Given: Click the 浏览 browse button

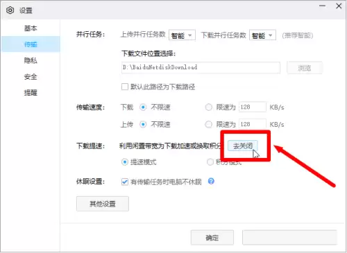Looking at the screenshot, I should [305, 68].
